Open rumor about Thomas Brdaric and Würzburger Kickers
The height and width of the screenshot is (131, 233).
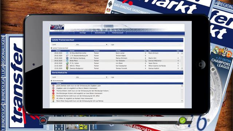point(82,91)
